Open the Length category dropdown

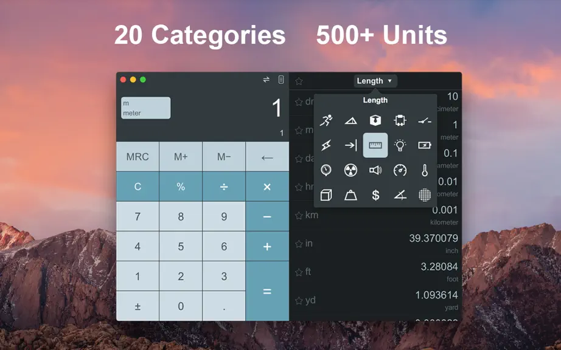[375, 81]
